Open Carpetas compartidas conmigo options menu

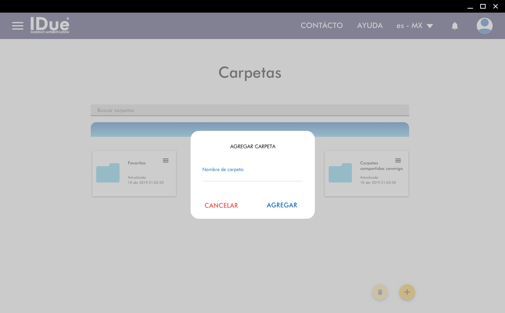tap(398, 160)
